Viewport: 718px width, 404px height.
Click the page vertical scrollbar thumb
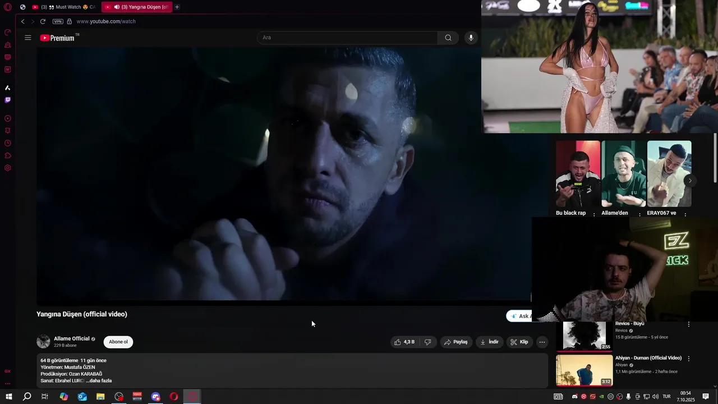(715, 157)
